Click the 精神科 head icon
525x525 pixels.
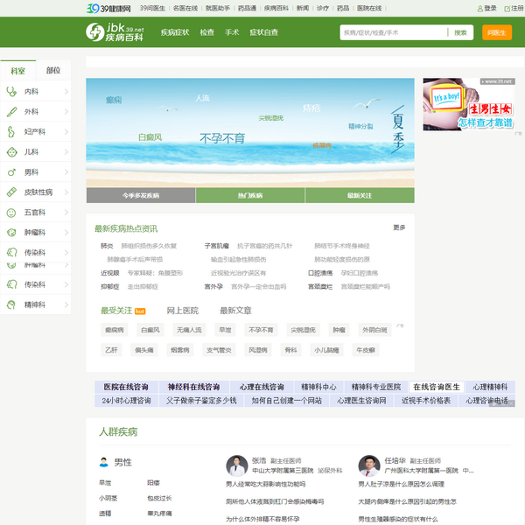[11, 304]
